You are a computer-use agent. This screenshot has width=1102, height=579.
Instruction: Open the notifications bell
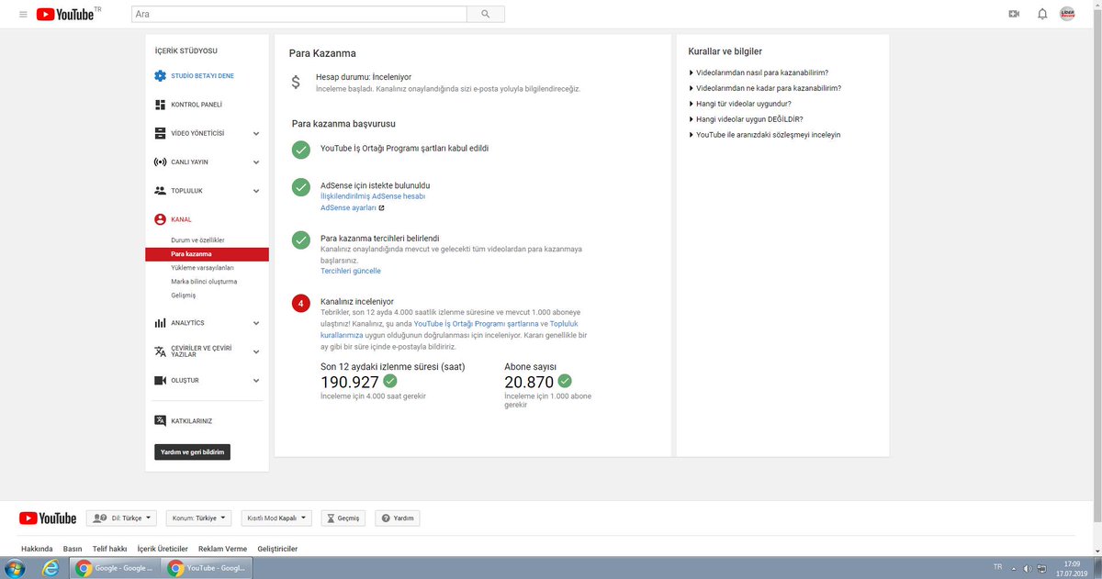click(1042, 14)
